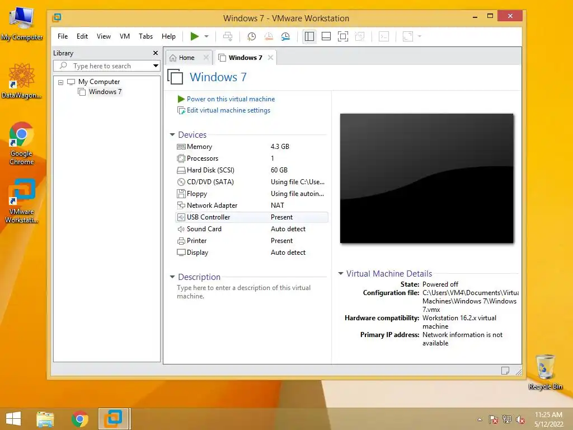
Task: Collapse the Virtual Machine Details section
Action: [x=341, y=273]
